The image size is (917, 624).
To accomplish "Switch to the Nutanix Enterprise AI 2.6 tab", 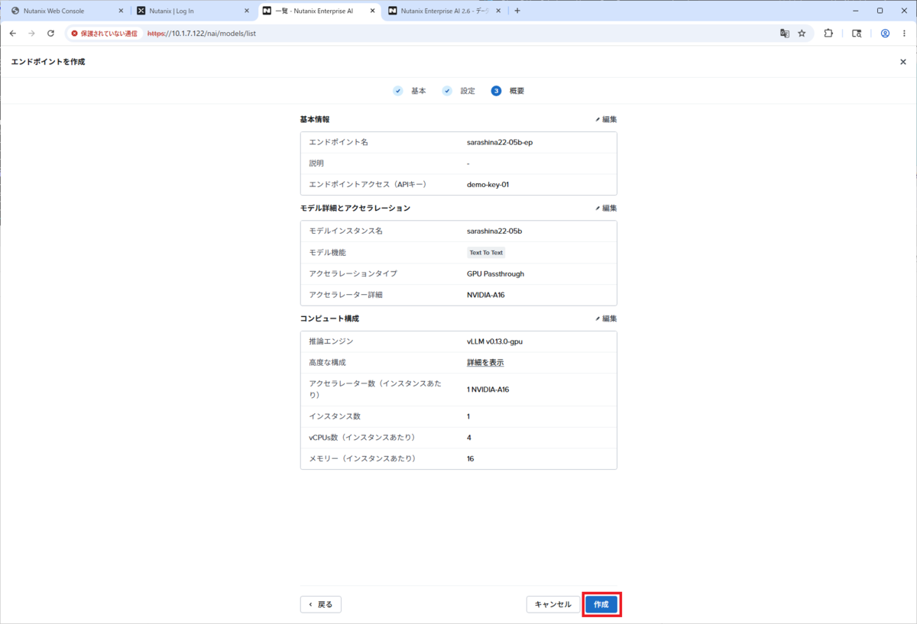I will pyautogui.click(x=443, y=11).
